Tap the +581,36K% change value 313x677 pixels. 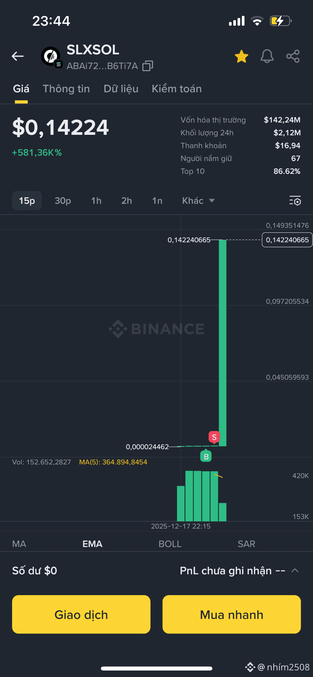point(37,153)
